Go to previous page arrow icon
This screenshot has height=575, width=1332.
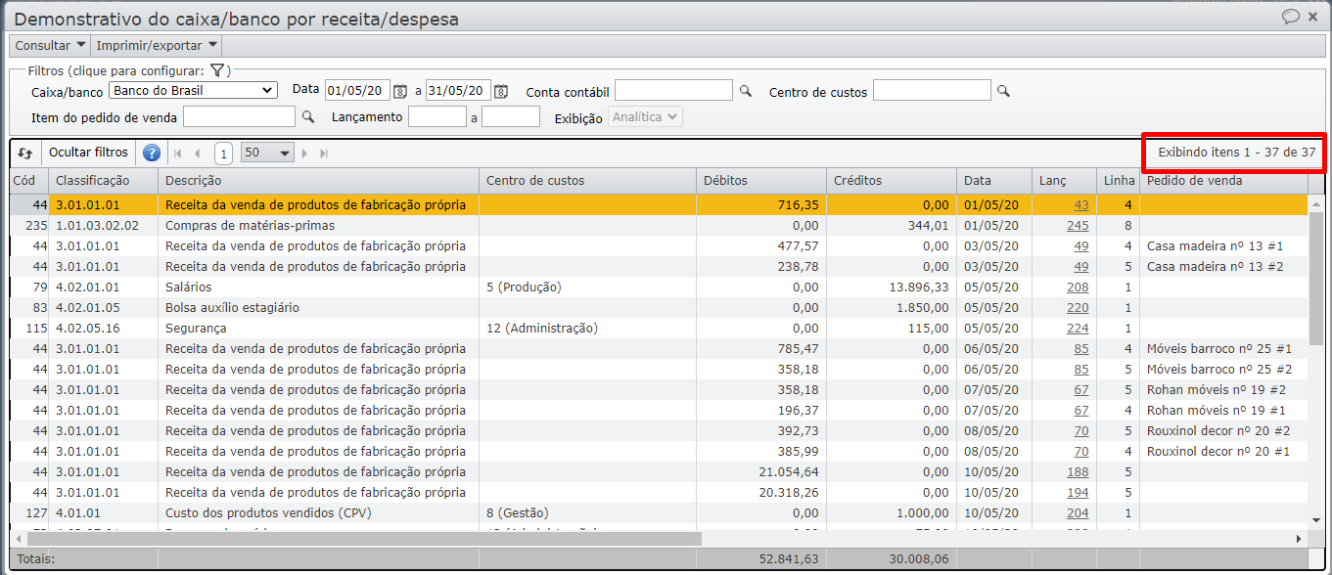[198, 154]
